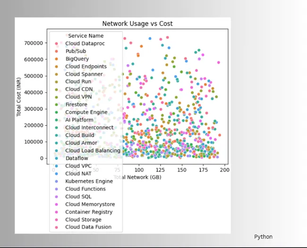Select 'BigQuery' legend label

77,59
